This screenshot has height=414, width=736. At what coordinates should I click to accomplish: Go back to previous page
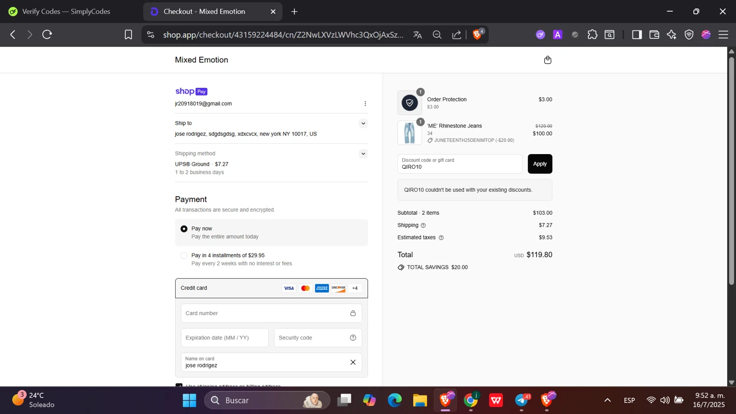click(x=13, y=34)
